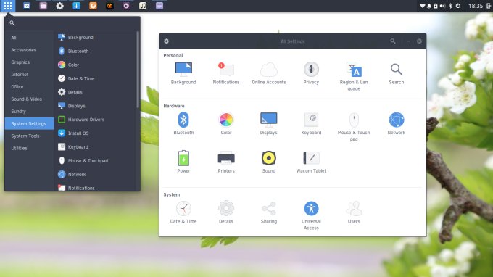This screenshot has height=277, width=493.
Task: Open Mouse & Touchpad in Hardware section
Action: pyautogui.click(x=354, y=127)
